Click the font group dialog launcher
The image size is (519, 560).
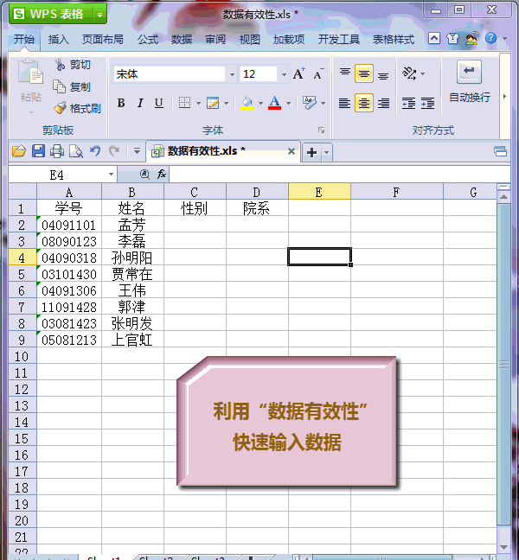coord(321,130)
